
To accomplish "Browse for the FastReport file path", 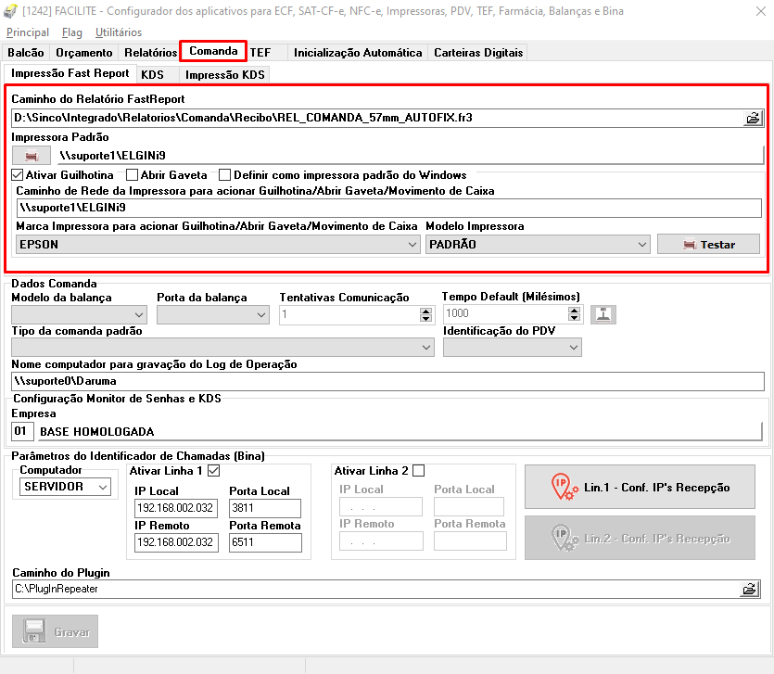I will 753,118.
